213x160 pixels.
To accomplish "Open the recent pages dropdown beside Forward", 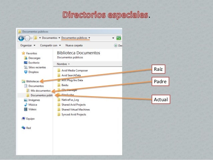I will (x=31, y=38).
